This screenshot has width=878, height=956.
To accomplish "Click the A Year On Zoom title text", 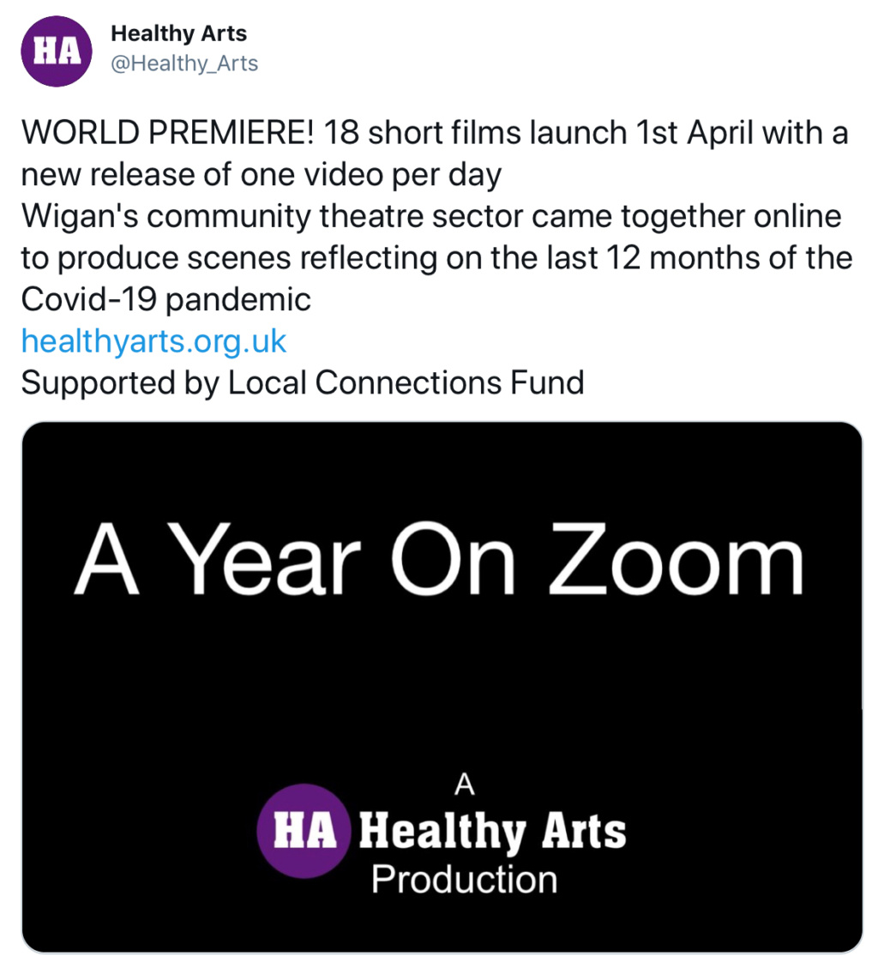I will 439,560.
